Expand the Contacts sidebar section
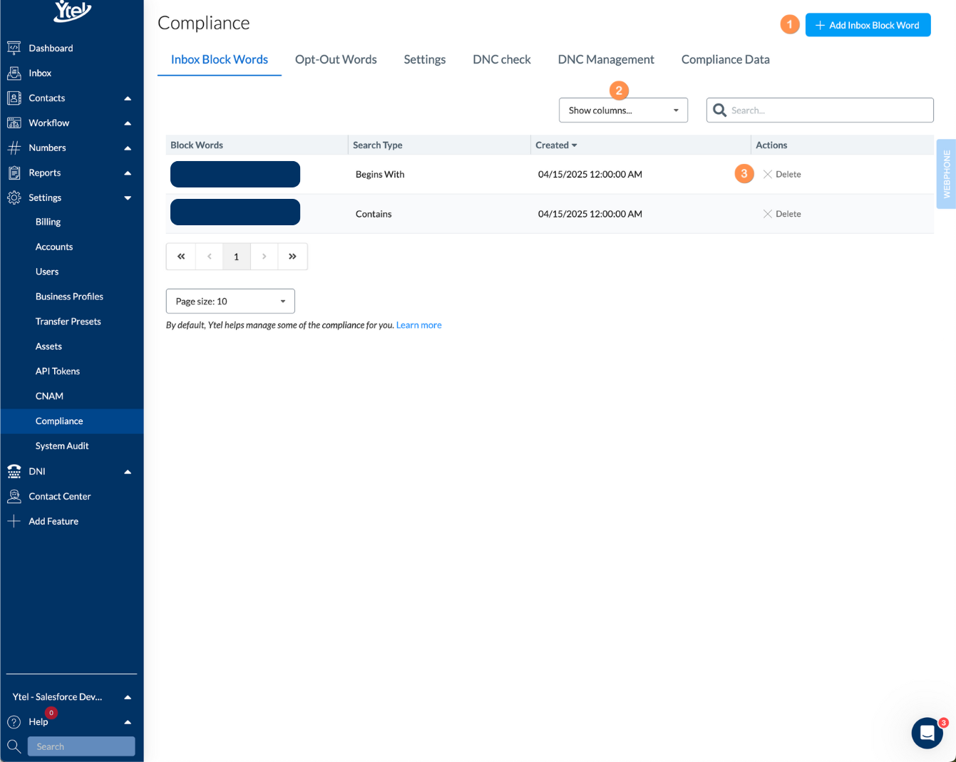This screenshot has width=956, height=762. (x=128, y=98)
